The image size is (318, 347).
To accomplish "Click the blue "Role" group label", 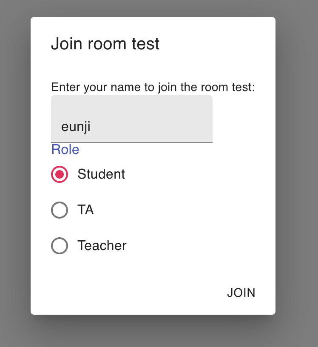I will pyautogui.click(x=65, y=150).
